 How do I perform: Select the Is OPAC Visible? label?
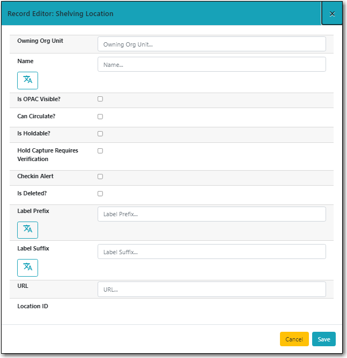(x=39, y=99)
